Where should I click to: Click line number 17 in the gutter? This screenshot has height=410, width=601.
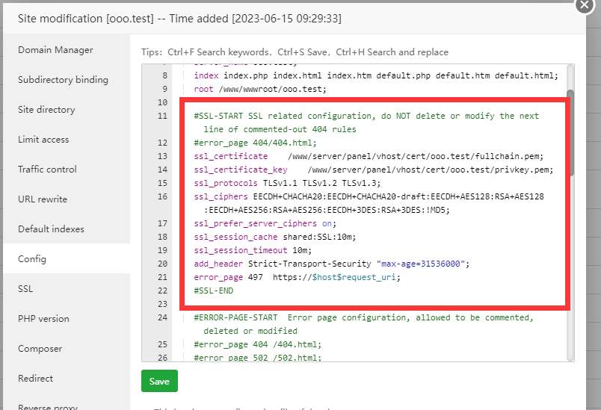(x=163, y=223)
